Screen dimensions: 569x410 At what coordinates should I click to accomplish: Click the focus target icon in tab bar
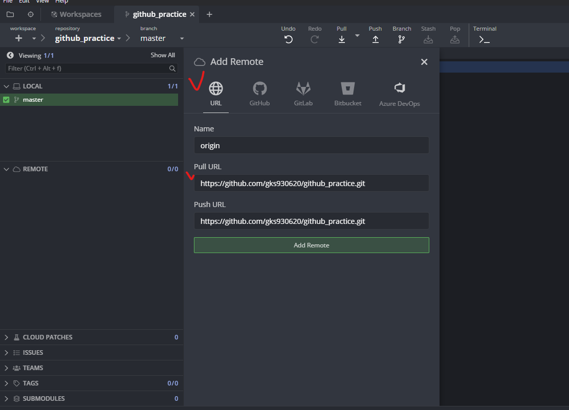click(x=31, y=14)
